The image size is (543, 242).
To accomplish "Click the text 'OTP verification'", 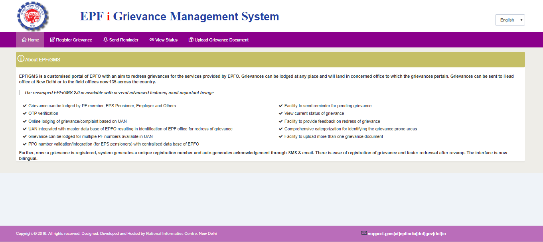I will point(43,114).
